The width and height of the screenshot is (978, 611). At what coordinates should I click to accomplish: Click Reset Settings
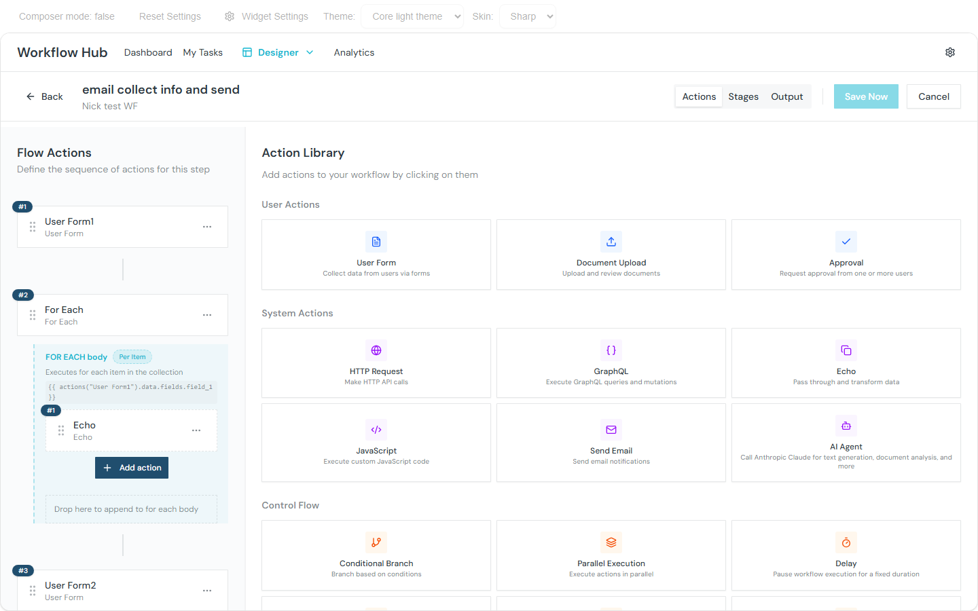coord(170,16)
